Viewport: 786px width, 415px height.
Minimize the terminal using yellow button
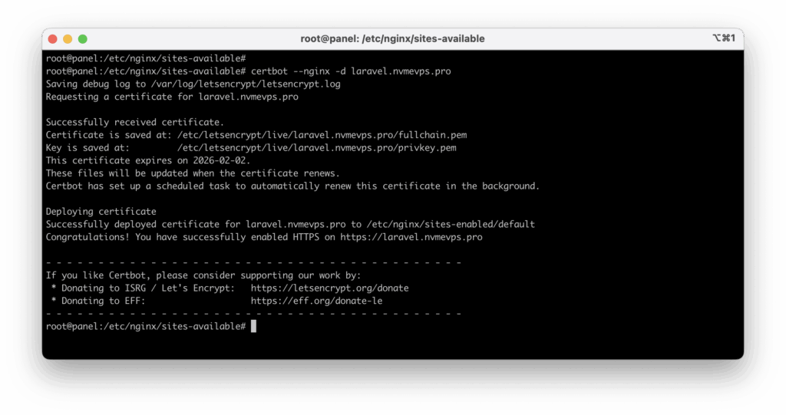pyautogui.click(x=68, y=39)
